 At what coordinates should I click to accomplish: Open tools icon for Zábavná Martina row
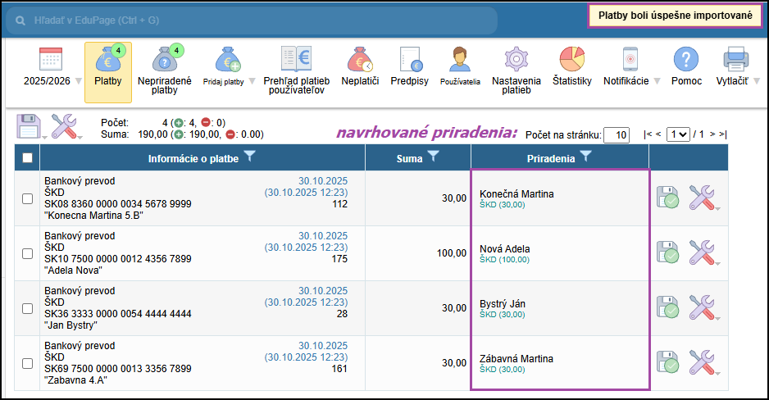pos(702,363)
